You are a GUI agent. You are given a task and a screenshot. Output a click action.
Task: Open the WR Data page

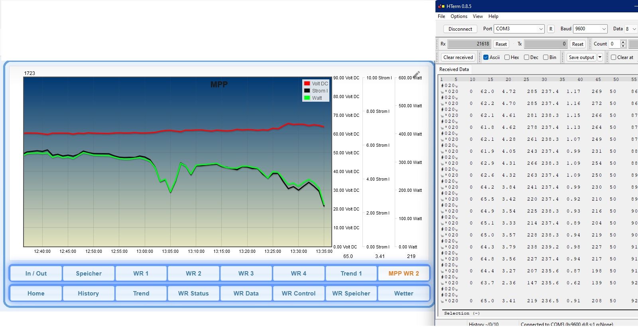click(x=246, y=294)
